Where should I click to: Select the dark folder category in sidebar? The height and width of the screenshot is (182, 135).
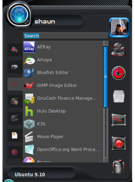pos(15,118)
